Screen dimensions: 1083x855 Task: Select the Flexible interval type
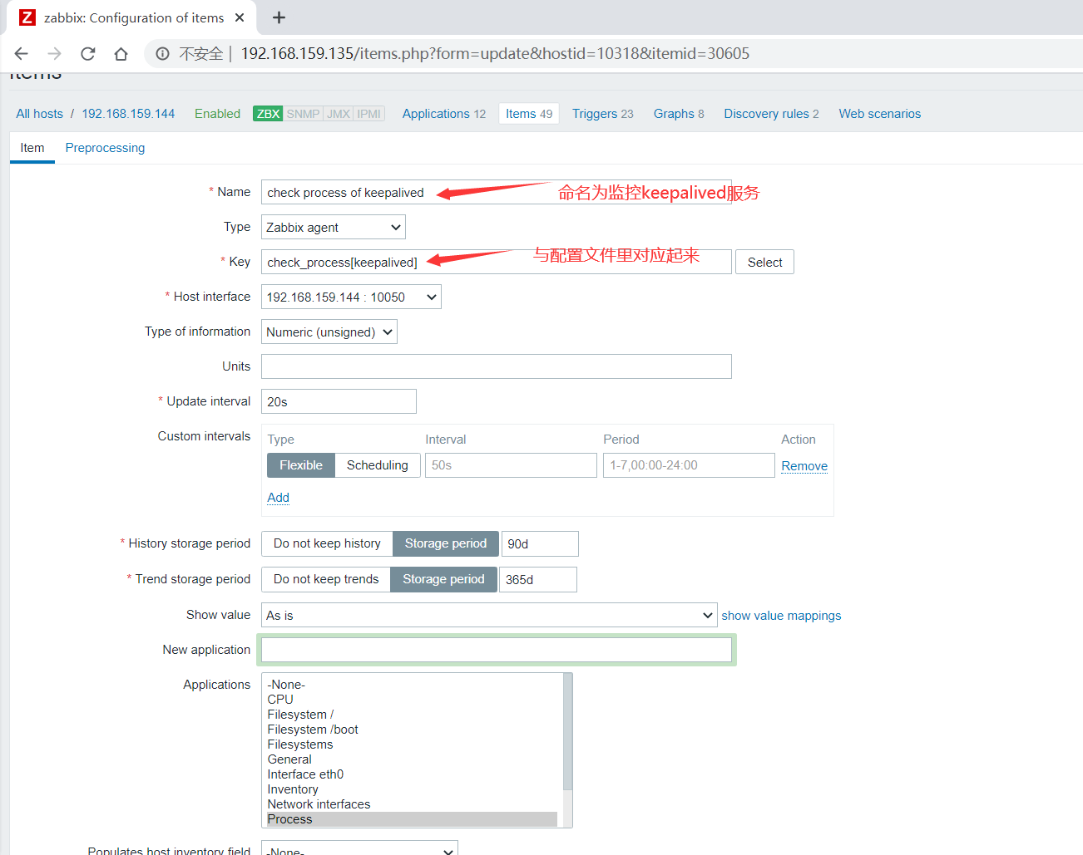(301, 465)
